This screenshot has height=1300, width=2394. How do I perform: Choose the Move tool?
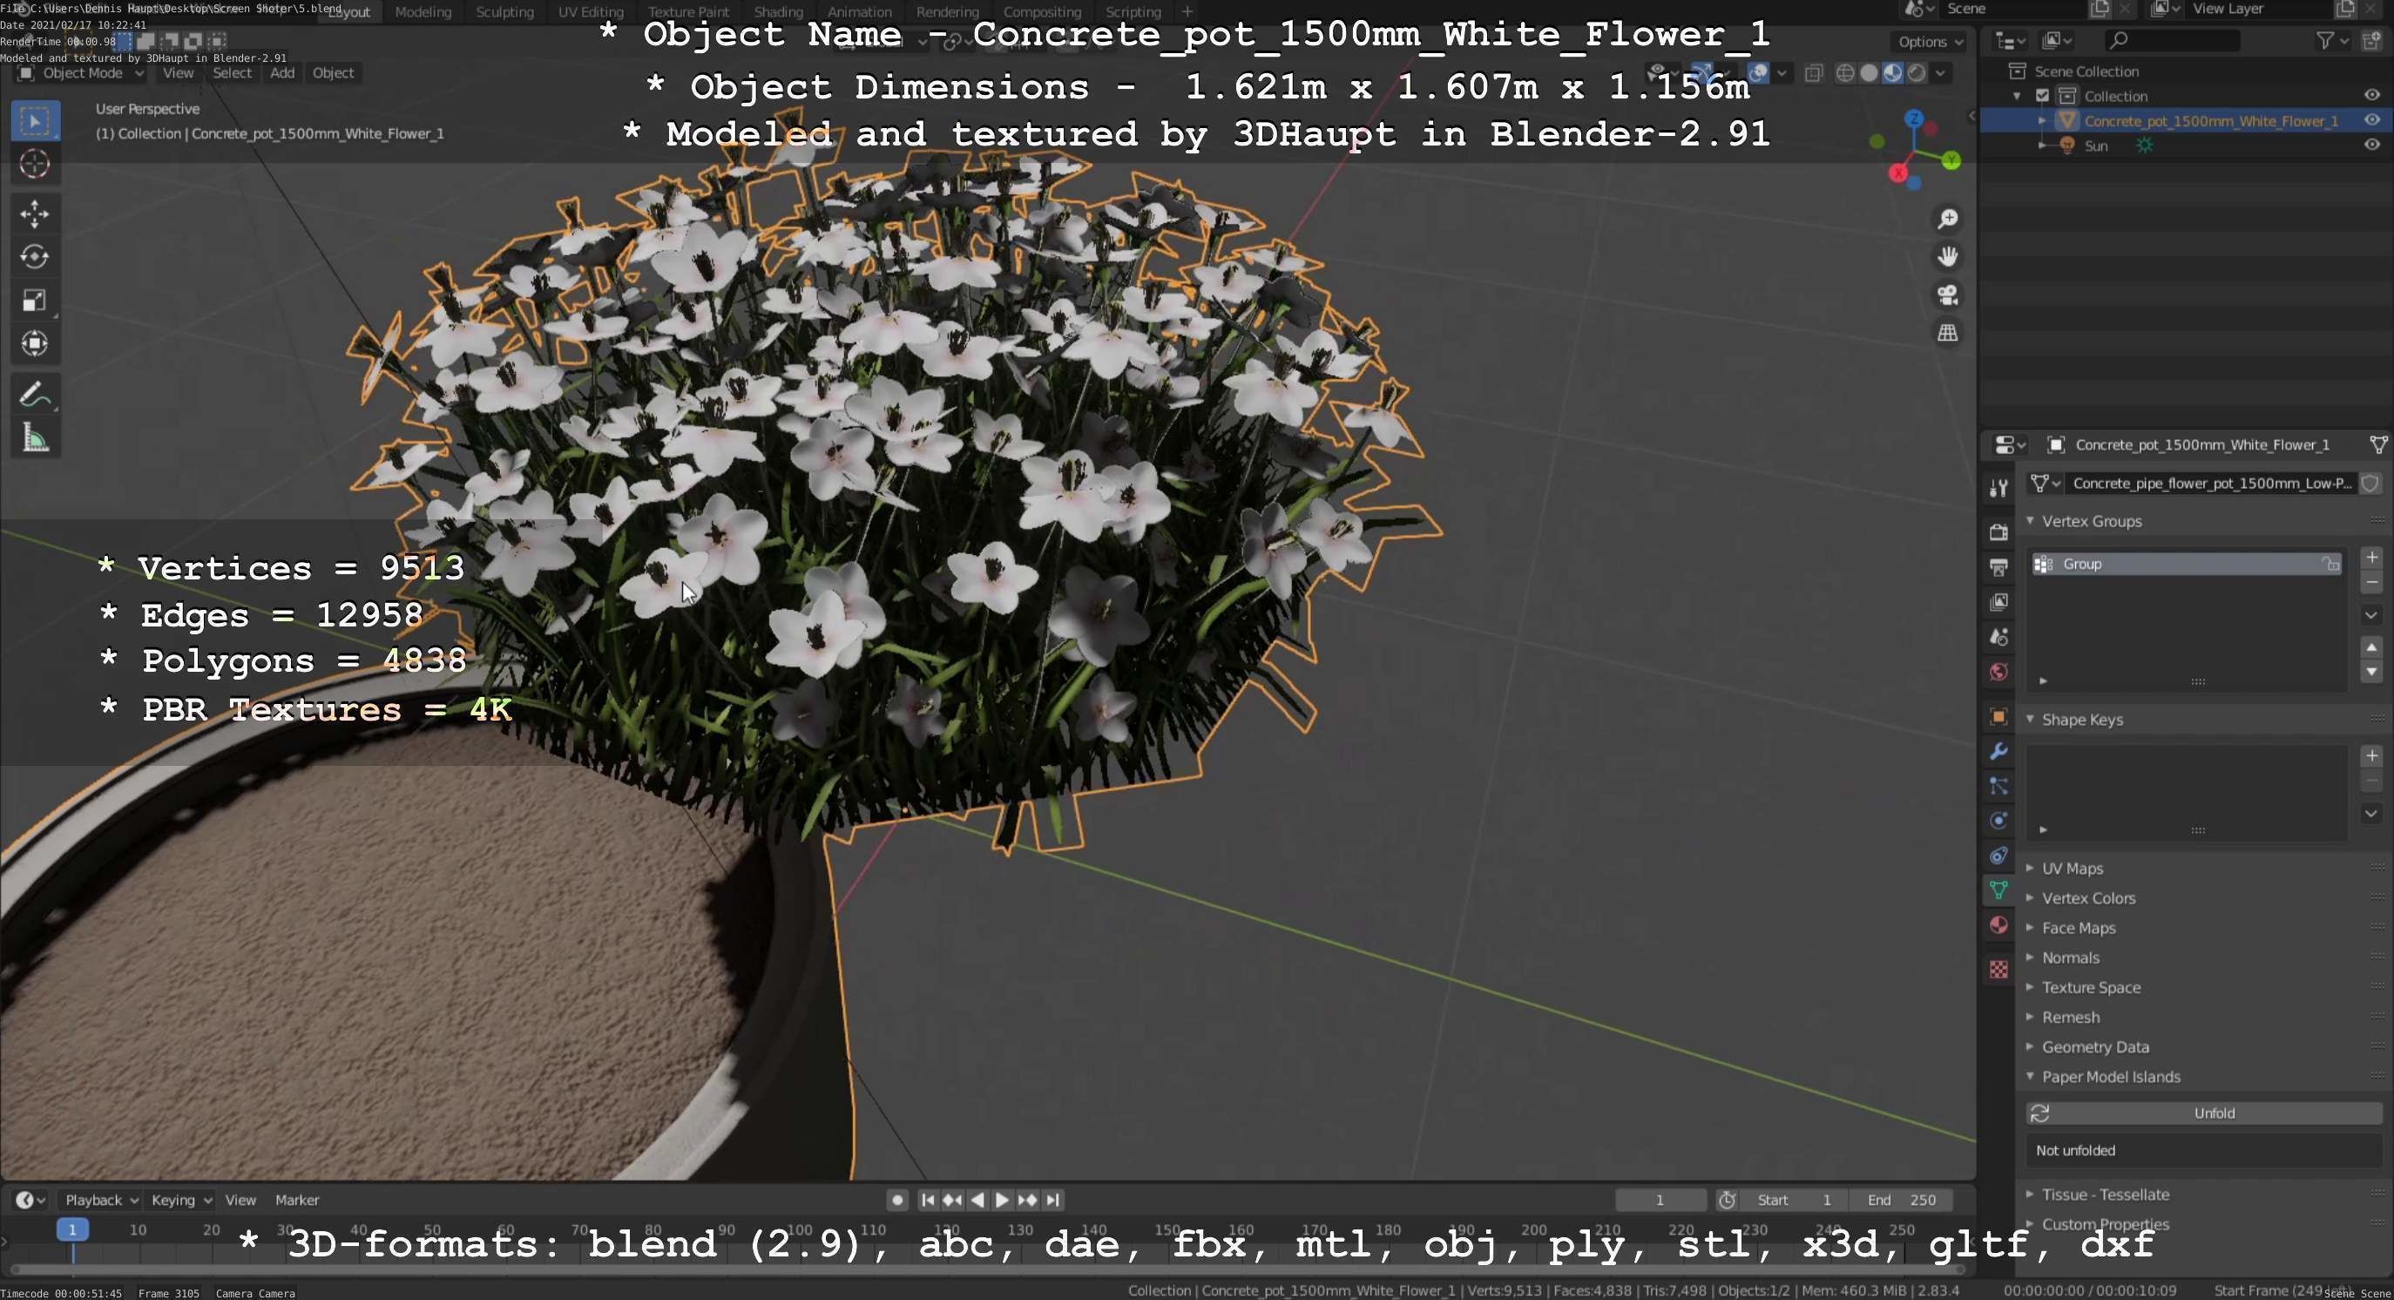36,213
